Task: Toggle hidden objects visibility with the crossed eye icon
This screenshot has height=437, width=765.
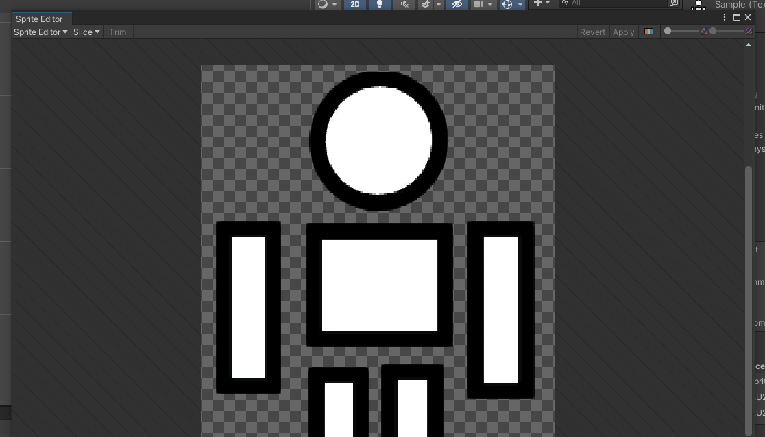Action: pyautogui.click(x=457, y=4)
